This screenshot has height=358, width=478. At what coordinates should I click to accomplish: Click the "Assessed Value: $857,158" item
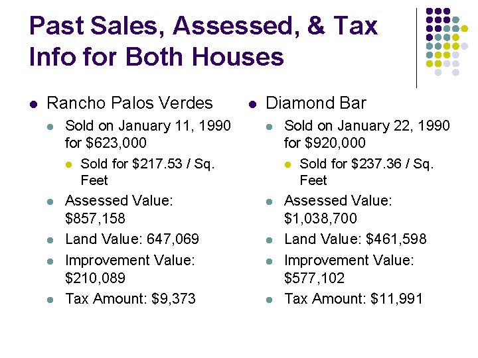click(x=118, y=209)
